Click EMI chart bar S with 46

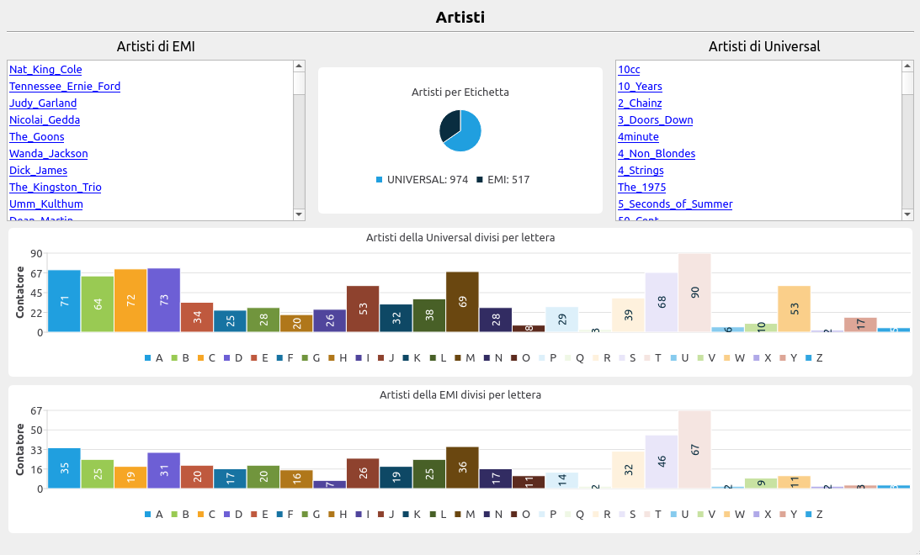(662, 462)
